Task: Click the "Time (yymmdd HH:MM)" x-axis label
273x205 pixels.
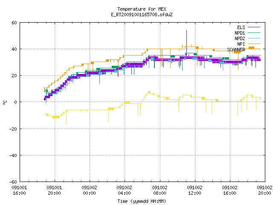Action: click(142, 201)
